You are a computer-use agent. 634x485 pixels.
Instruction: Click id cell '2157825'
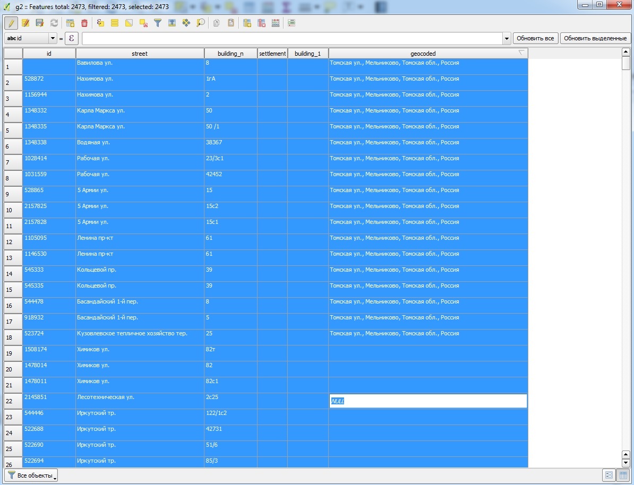49,210
